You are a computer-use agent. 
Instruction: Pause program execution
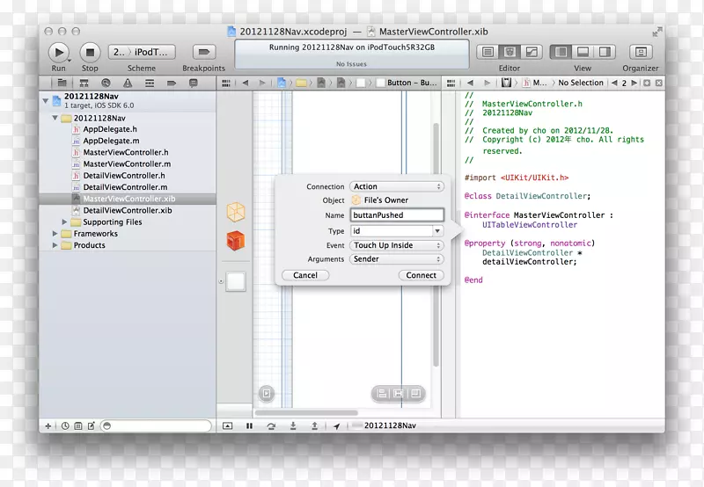(x=250, y=426)
